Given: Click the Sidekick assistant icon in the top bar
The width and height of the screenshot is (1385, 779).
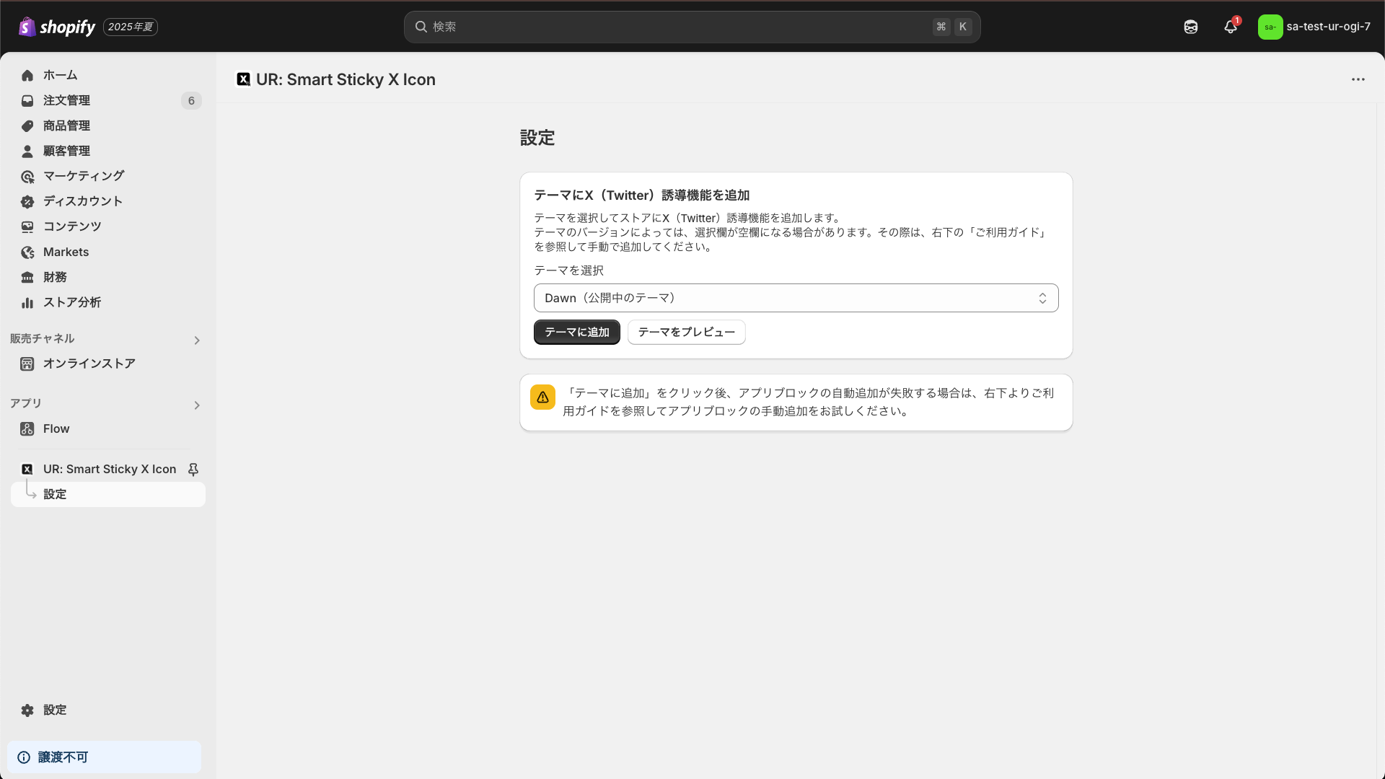Looking at the screenshot, I should [x=1191, y=27].
